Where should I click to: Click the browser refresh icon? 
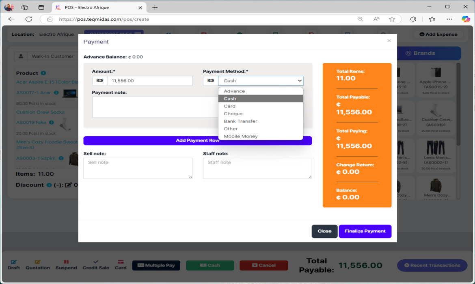coord(28,19)
